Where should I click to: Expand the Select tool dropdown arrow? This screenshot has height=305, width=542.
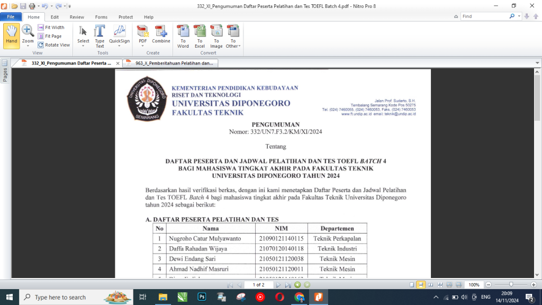(x=83, y=46)
